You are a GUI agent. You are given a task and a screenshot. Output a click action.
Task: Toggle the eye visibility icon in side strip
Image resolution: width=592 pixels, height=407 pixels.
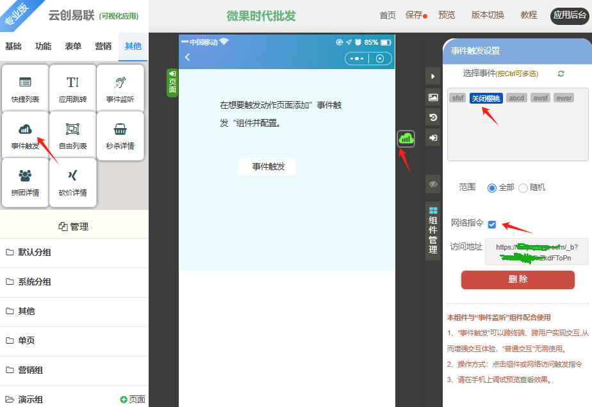[433, 184]
